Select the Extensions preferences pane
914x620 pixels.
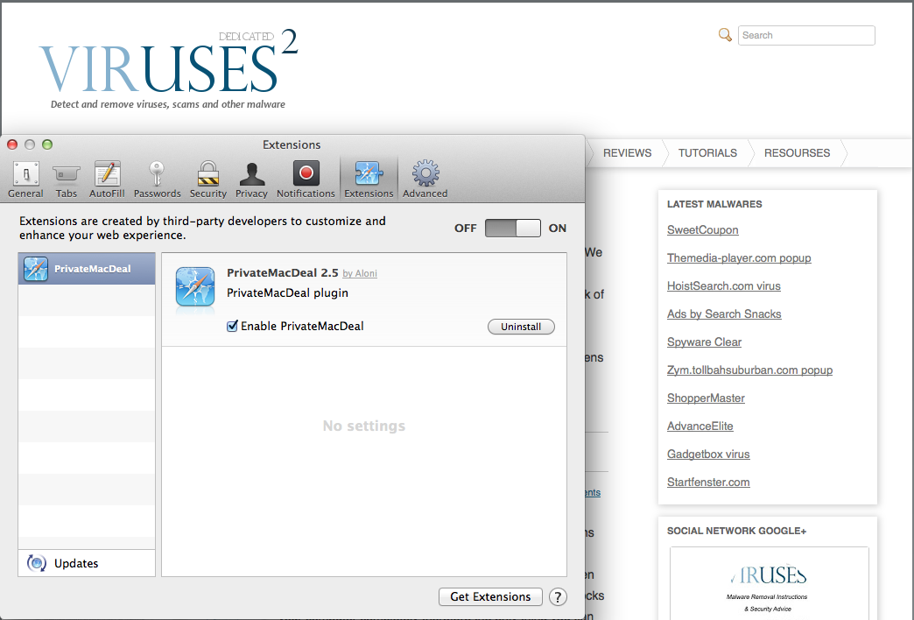tap(369, 180)
